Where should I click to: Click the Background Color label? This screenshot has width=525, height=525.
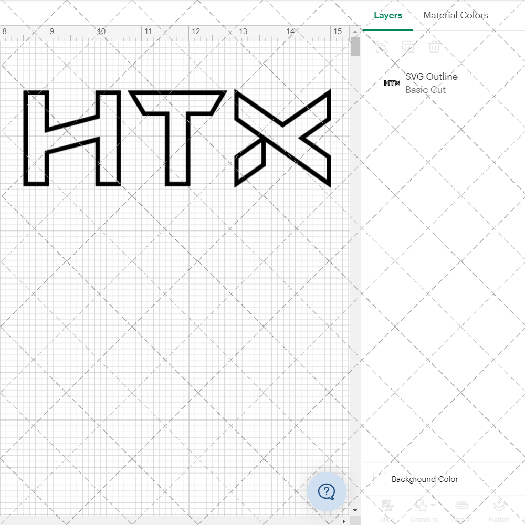pos(425,479)
